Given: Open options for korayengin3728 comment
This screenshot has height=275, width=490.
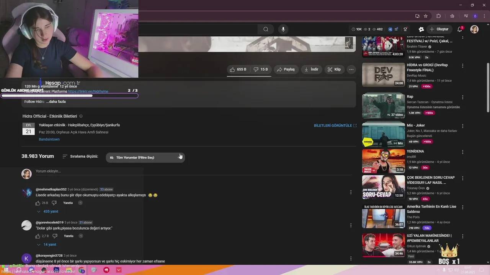Looking at the screenshot, I should click(351, 259).
